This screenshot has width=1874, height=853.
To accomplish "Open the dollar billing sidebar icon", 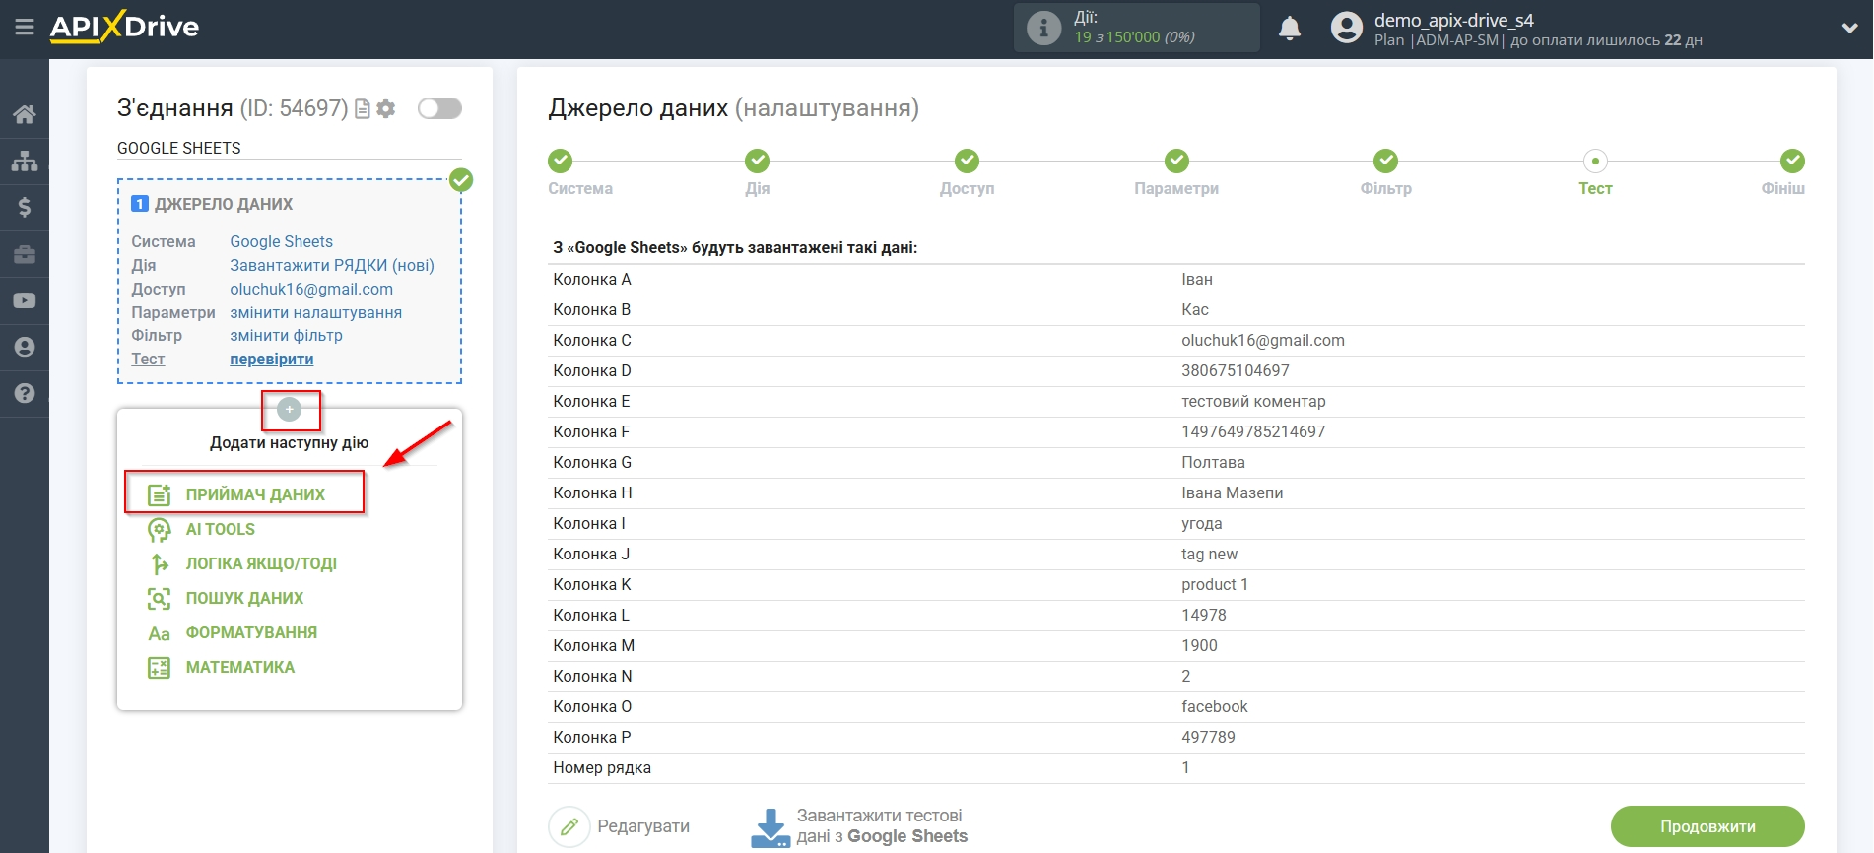I will coord(25,207).
